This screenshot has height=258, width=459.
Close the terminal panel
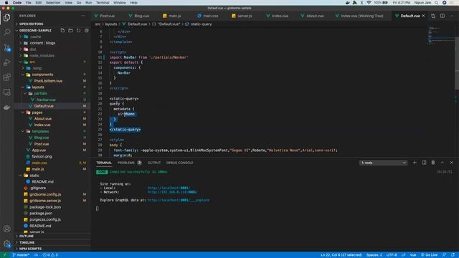451,163
